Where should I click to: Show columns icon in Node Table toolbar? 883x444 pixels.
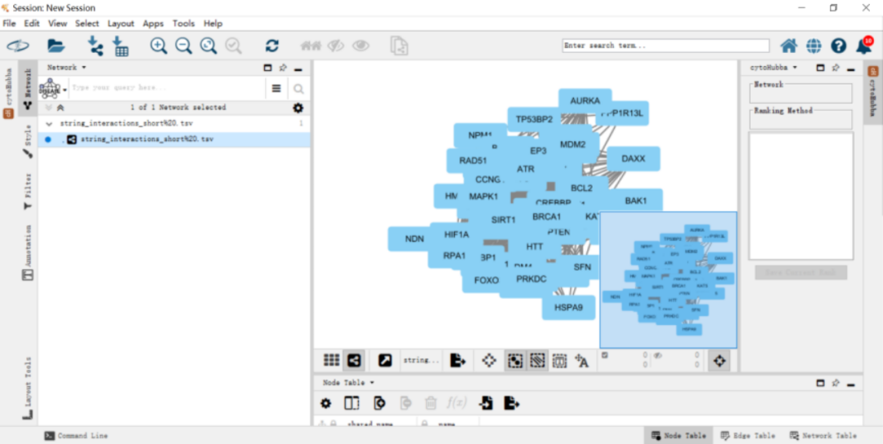coord(352,403)
